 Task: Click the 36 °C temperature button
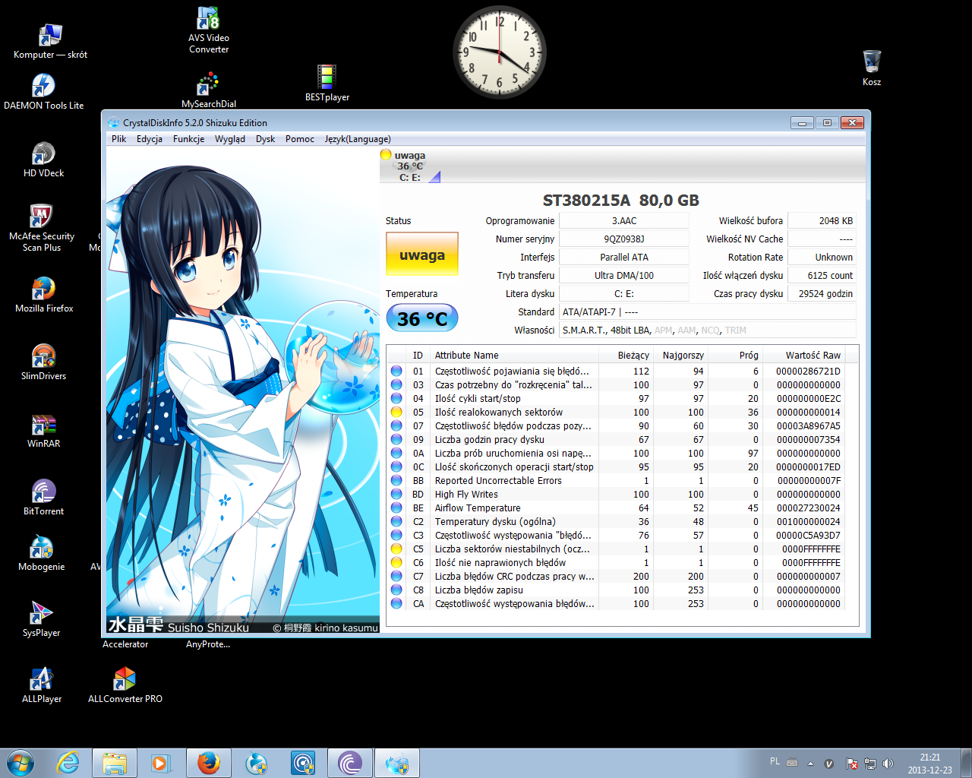[x=422, y=319]
